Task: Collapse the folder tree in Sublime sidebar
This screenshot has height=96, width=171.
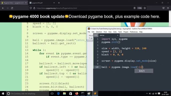Action: (x=89, y=38)
